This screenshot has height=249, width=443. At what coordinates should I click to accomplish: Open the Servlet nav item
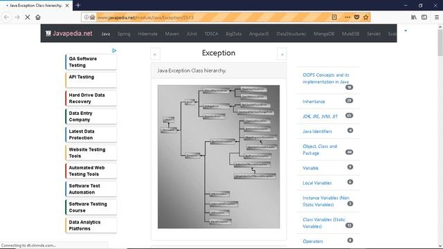(374, 34)
